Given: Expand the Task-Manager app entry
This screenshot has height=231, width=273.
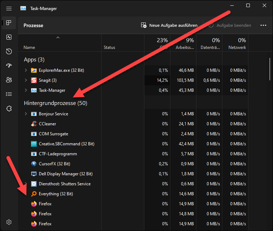Looking at the screenshot, I should coord(26,90).
